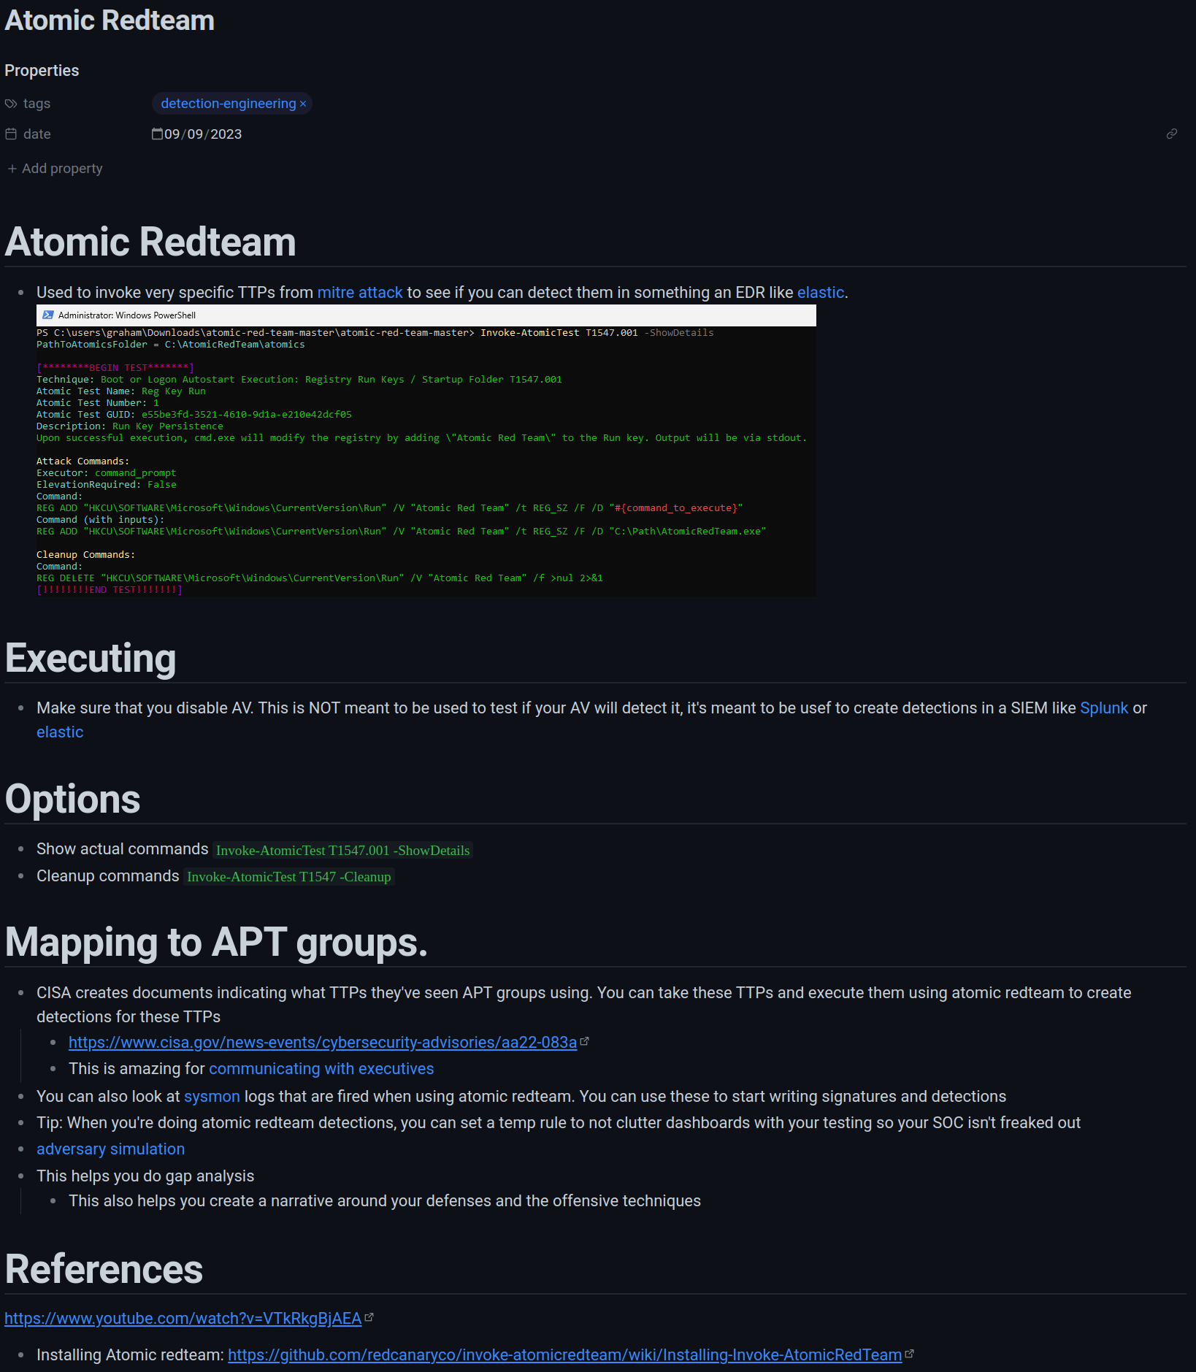
Task: Open the adversary simulation link
Action: click(110, 1149)
